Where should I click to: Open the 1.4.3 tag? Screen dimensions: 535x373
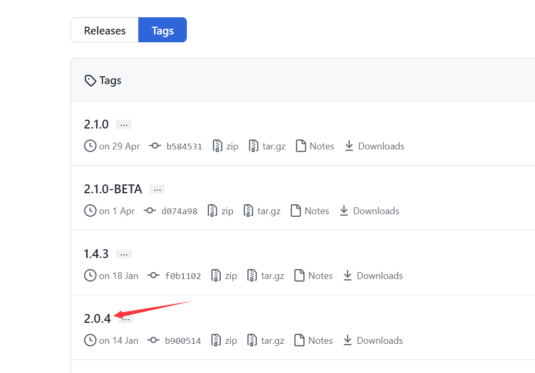[96, 254]
